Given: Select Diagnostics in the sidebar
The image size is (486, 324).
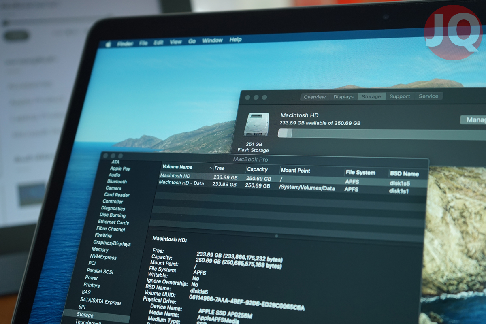Looking at the screenshot, I should tap(113, 209).
